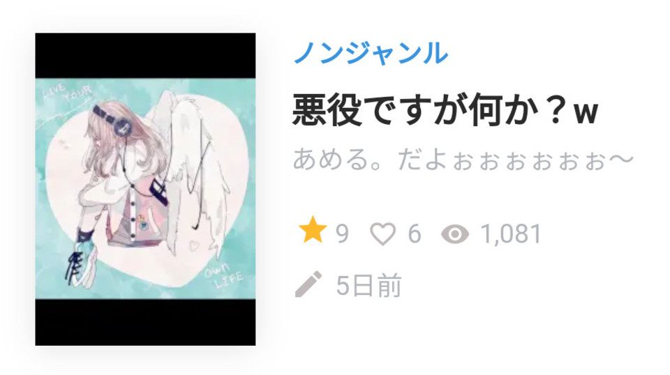Click the winged girl with headphones illustration
Viewport: 670px width, 375px height.
pyautogui.click(x=145, y=189)
